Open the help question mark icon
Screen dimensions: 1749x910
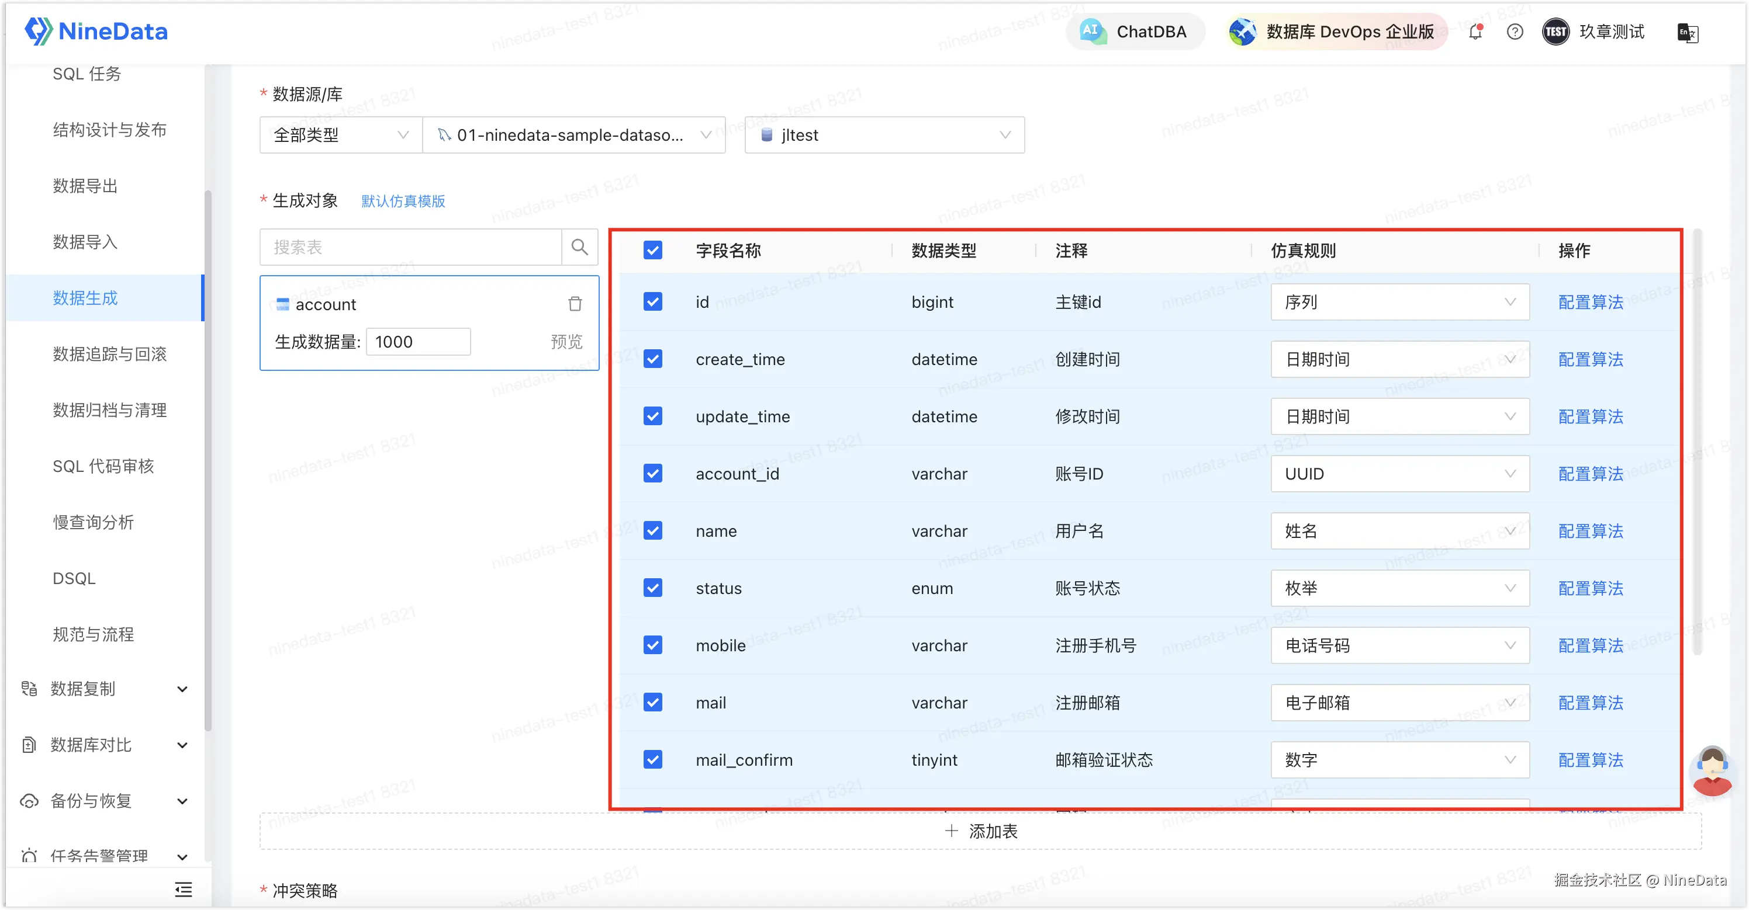1515,32
